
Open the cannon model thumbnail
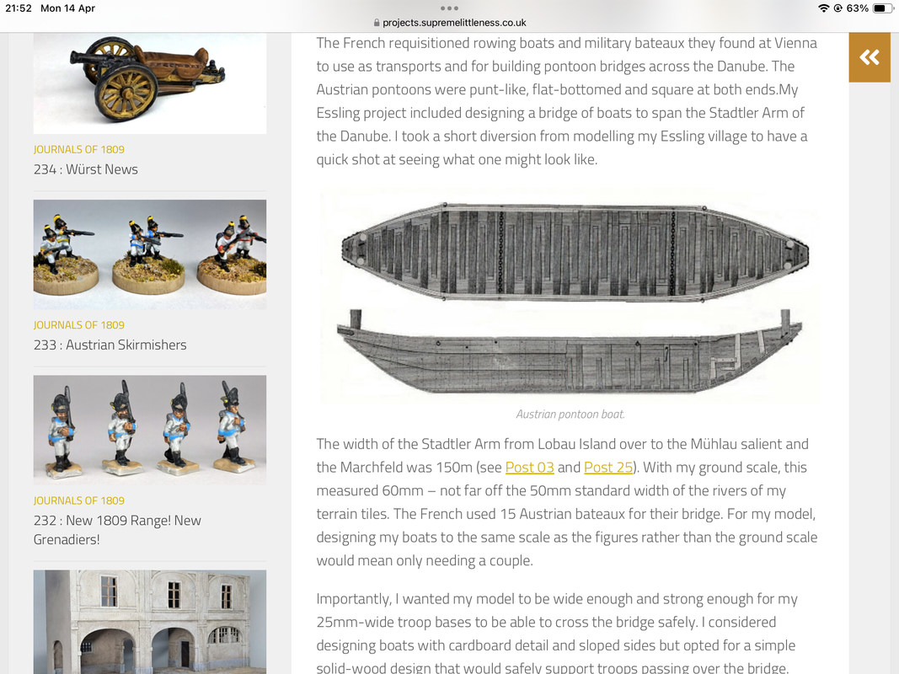point(150,83)
